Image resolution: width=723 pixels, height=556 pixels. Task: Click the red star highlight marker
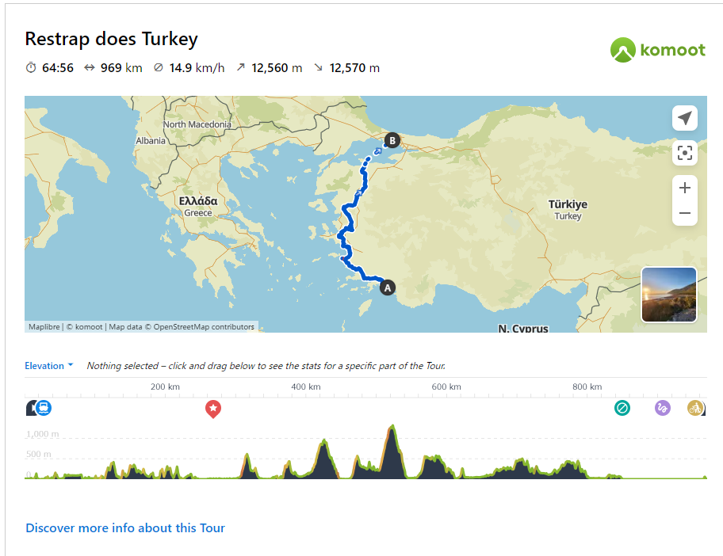pos(213,409)
